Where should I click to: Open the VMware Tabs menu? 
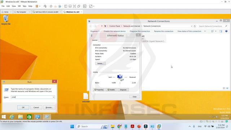[25, 6]
